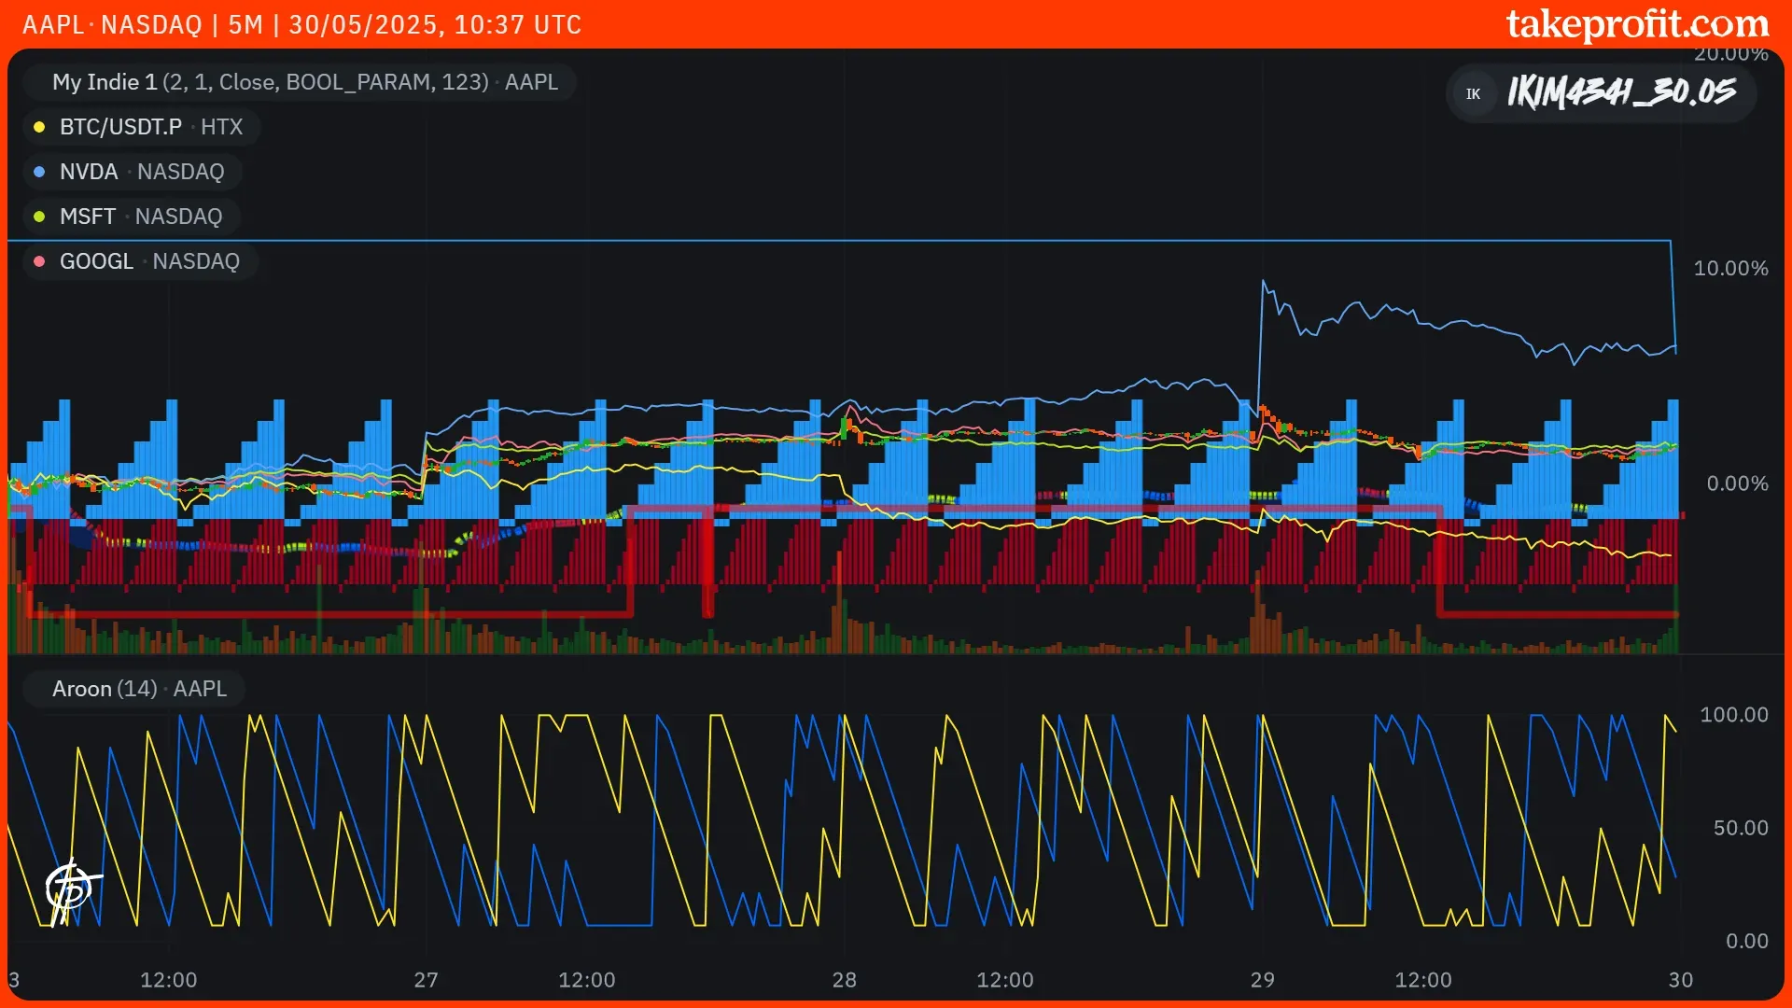The height and width of the screenshot is (1008, 1792).
Task: Select the GOOGL NASDAQ legend item
Action: pyautogui.click(x=149, y=261)
